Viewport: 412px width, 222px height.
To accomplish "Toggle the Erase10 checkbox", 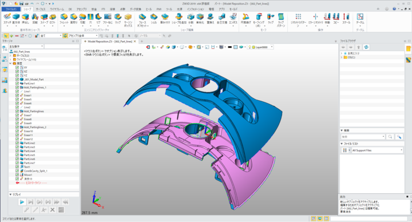I will pos(17,131).
